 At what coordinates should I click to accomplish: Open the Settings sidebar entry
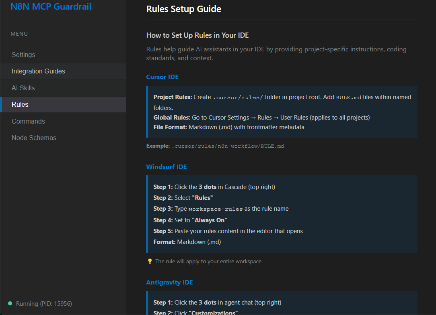pyautogui.click(x=24, y=55)
